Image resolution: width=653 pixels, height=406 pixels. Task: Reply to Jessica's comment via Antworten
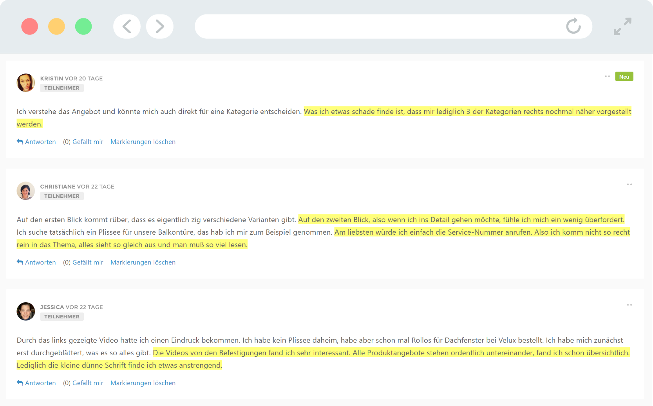[x=36, y=383]
